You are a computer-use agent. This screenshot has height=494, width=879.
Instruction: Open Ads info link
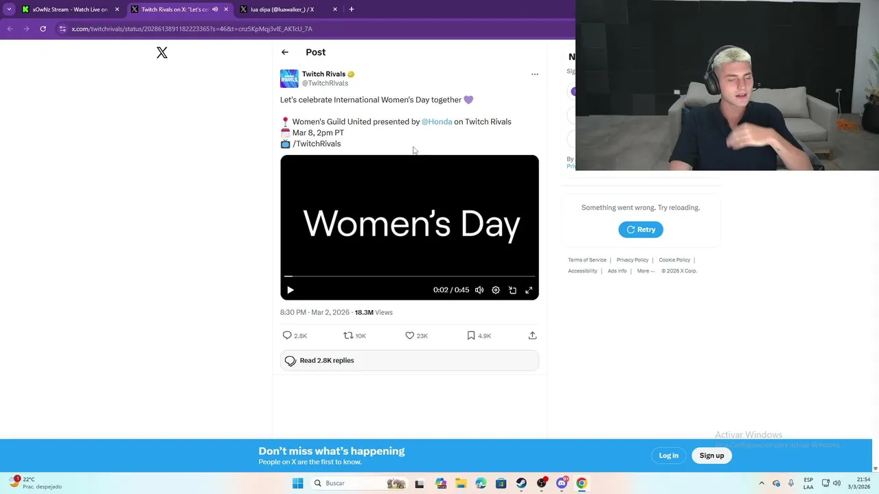pyautogui.click(x=617, y=271)
